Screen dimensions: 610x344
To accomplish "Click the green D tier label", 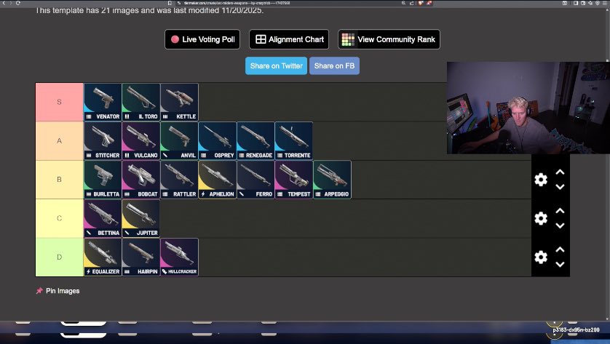I will click(60, 257).
